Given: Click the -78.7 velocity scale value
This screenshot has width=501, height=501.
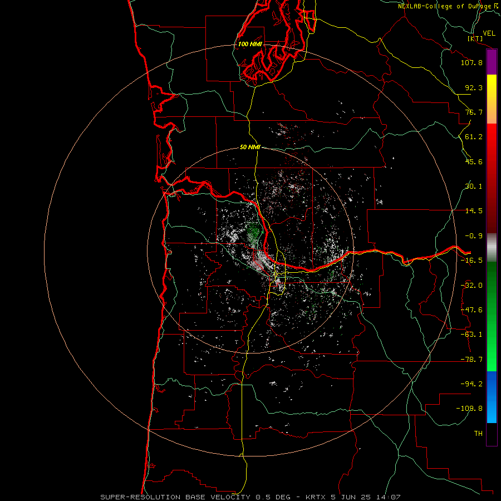Looking at the screenshot, I should pyautogui.click(x=471, y=360).
